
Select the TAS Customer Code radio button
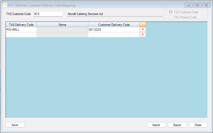click(x=171, y=12)
